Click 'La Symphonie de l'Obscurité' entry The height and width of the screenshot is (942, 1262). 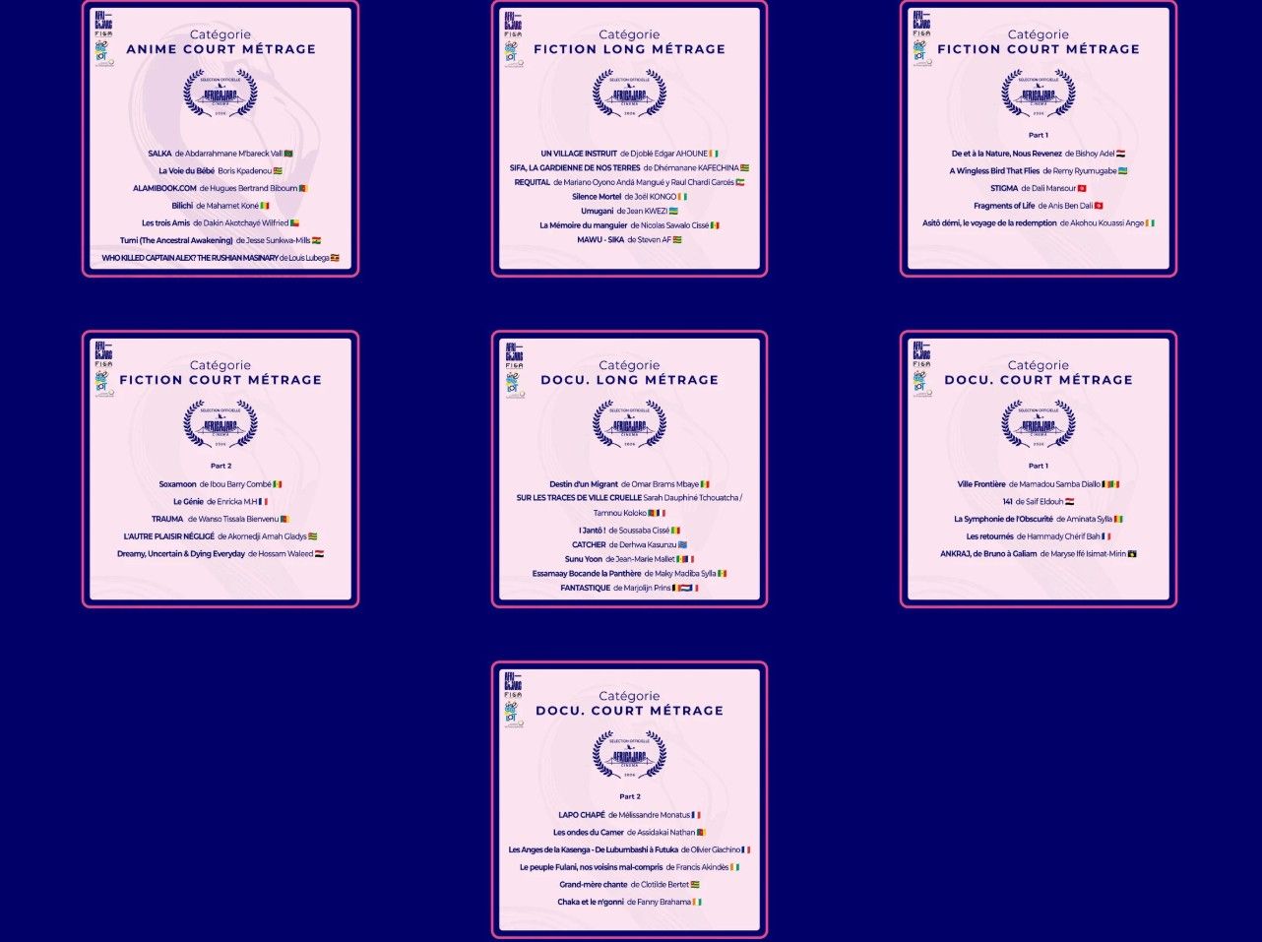tap(1039, 519)
